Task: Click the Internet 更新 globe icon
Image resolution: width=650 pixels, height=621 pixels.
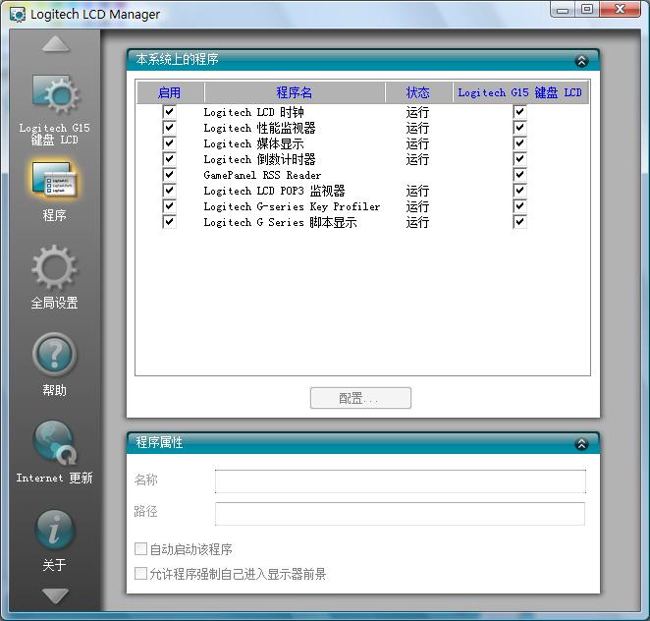Action: tap(55, 442)
